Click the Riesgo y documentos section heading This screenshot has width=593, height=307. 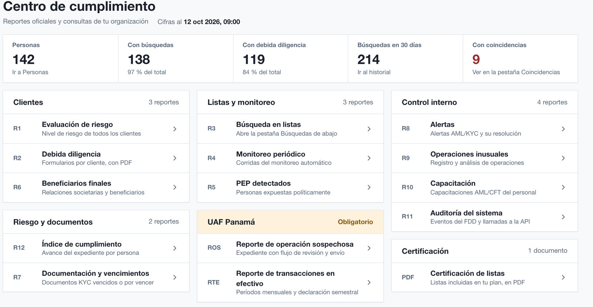53,222
